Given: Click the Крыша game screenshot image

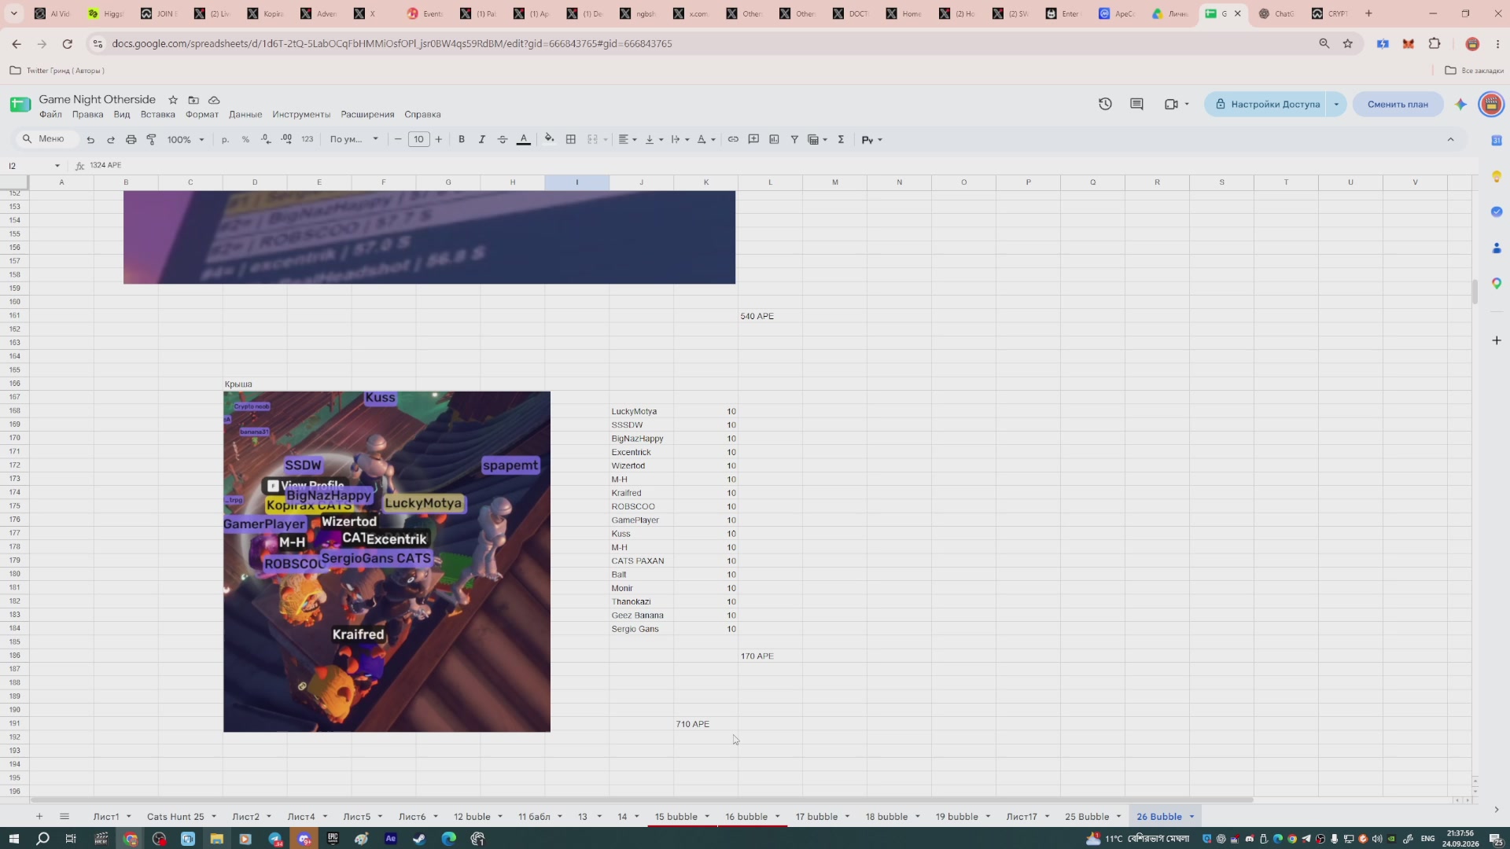Looking at the screenshot, I should 387,562.
